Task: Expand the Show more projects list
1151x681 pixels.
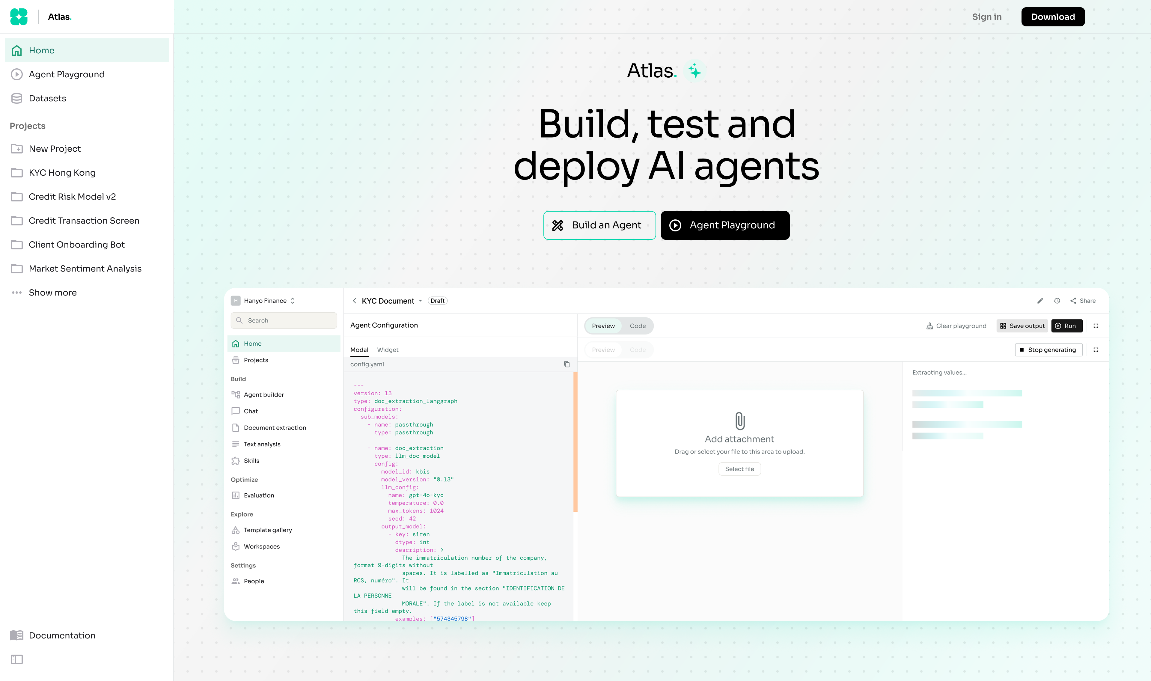Action: point(87,292)
